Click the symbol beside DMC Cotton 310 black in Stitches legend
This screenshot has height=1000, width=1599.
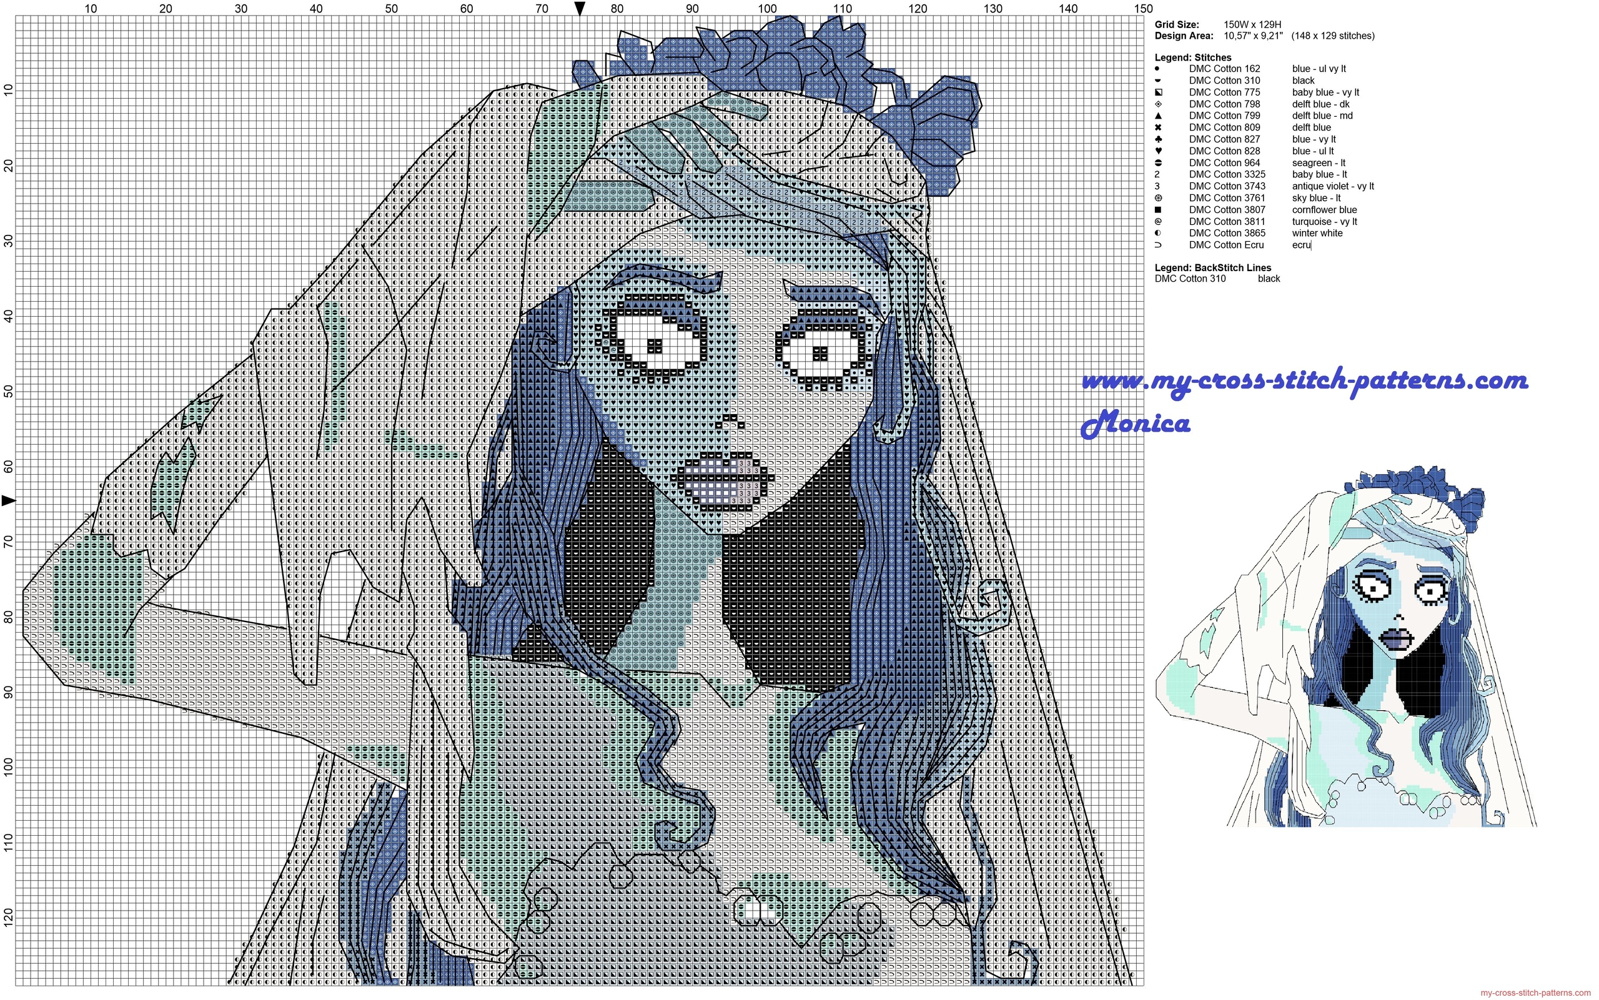point(1157,81)
